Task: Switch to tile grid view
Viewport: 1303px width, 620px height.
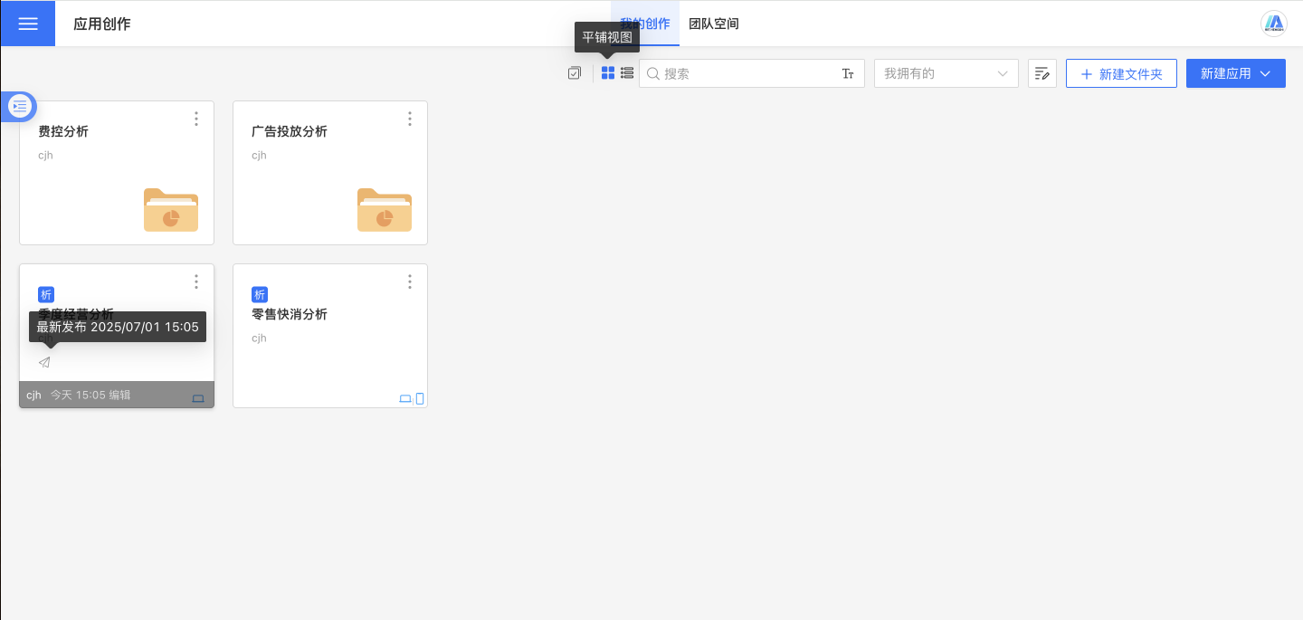Action: 608,73
